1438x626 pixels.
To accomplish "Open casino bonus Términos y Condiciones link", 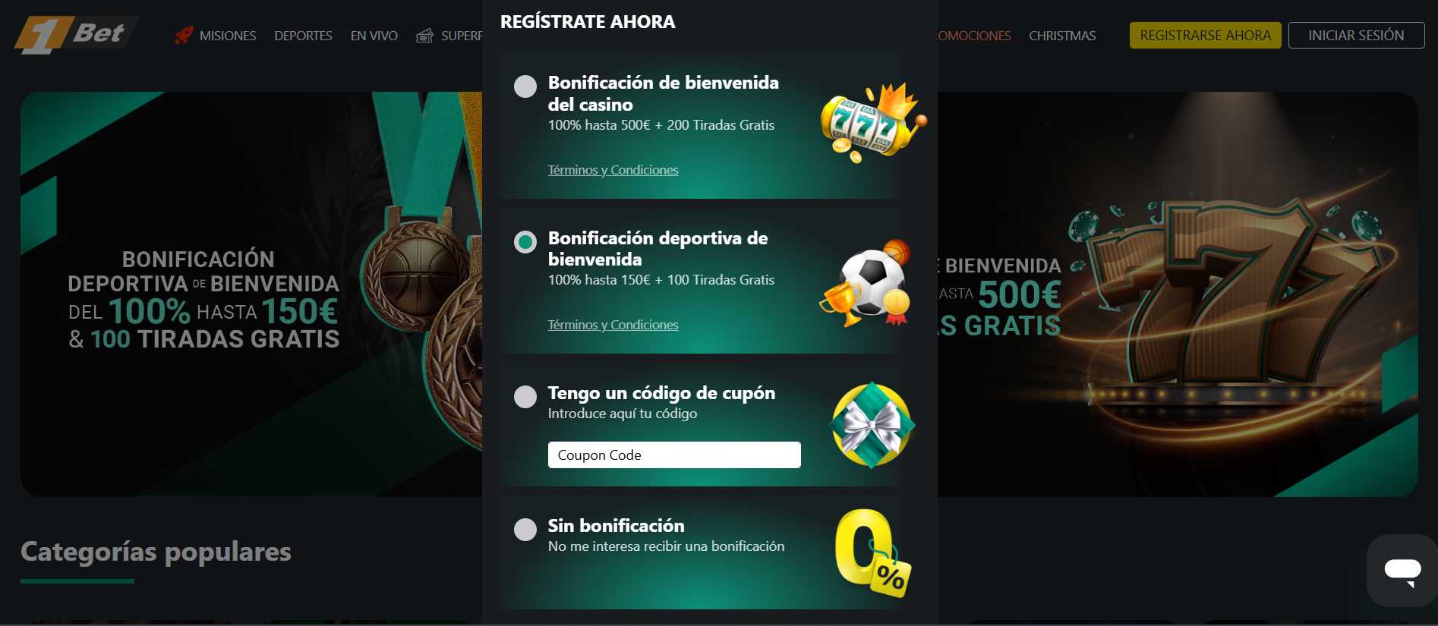I will tap(613, 170).
